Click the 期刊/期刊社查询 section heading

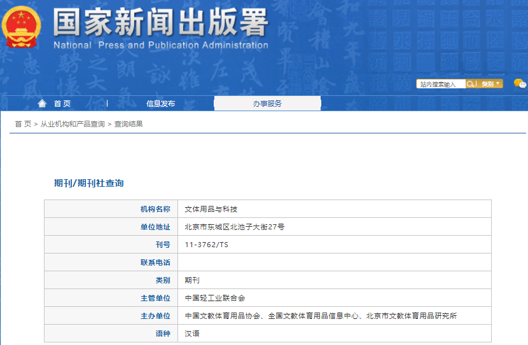(x=89, y=183)
